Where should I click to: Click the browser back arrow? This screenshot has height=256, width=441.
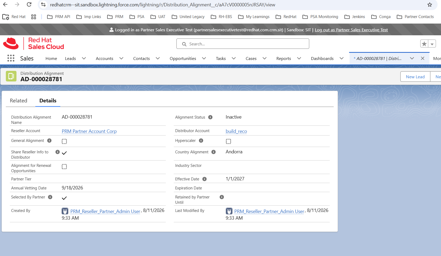coord(5,5)
